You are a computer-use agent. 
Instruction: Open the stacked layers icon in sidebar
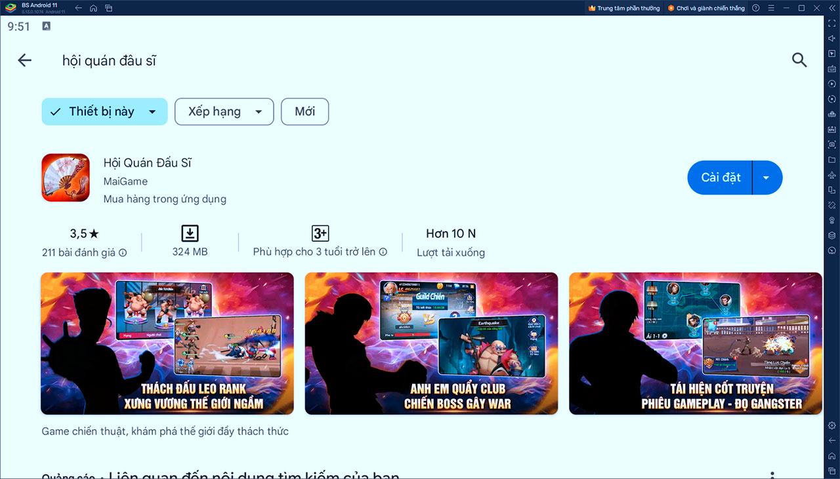831,235
